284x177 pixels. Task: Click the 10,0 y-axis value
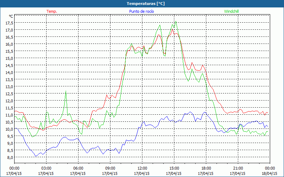click(x=9, y=129)
